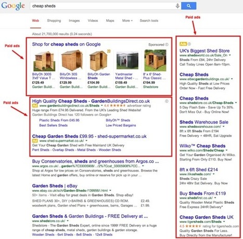Image resolution: width=243 pixels, height=239 pixels.
Task: Click the BillyOh 30S Windowless shed image
Action: (x=72, y=60)
